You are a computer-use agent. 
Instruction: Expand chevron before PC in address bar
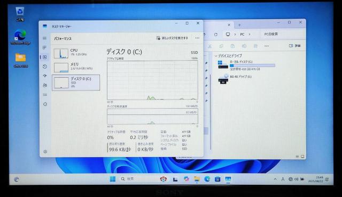tap(235, 34)
